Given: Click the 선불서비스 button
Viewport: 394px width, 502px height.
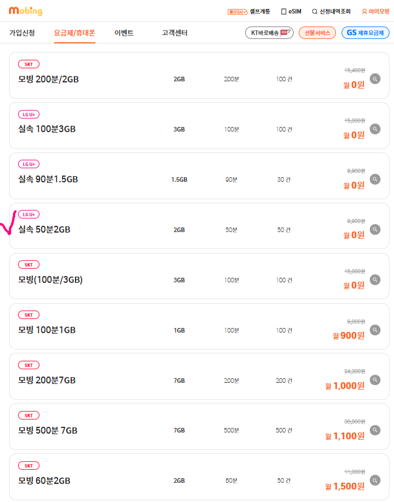Looking at the screenshot, I should pyautogui.click(x=317, y=33).
